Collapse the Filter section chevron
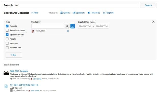This screenshot has width=160, height=93. tap(32, 13)
